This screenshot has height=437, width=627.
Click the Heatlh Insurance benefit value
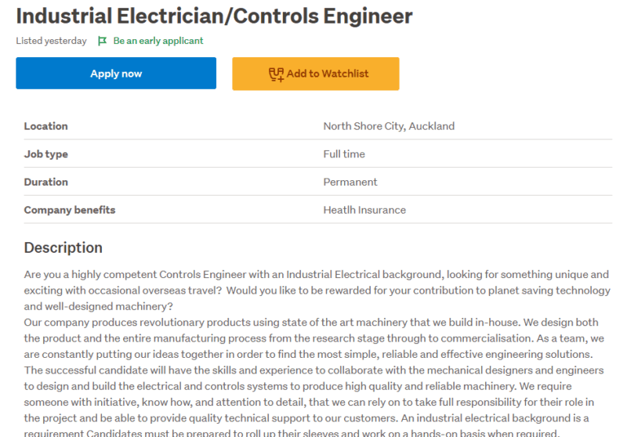tap(364, 210)
